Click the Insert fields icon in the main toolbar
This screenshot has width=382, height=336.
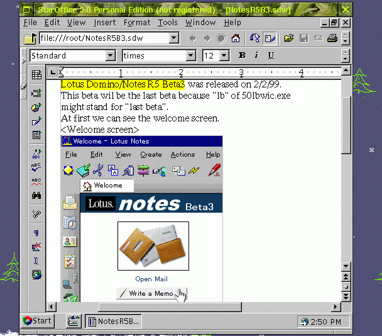click(36, 93)
